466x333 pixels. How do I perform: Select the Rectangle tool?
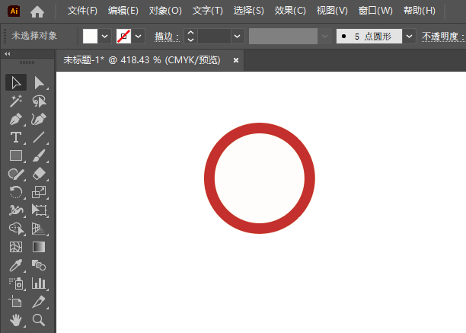pos(16,155)
